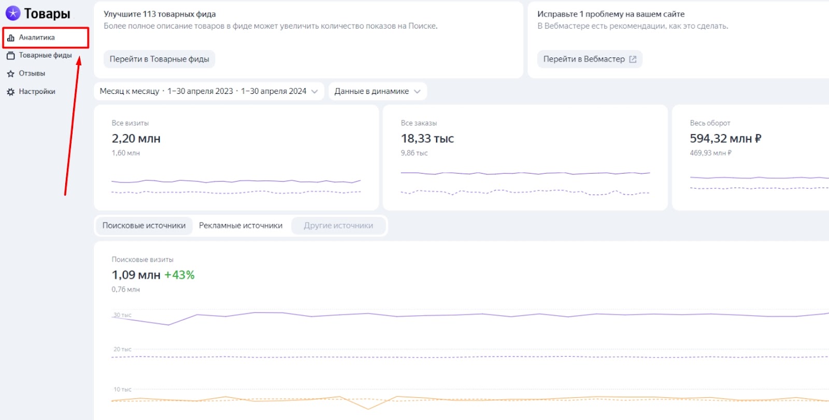Switch to Поисковые источники tab

click(144, 226)
